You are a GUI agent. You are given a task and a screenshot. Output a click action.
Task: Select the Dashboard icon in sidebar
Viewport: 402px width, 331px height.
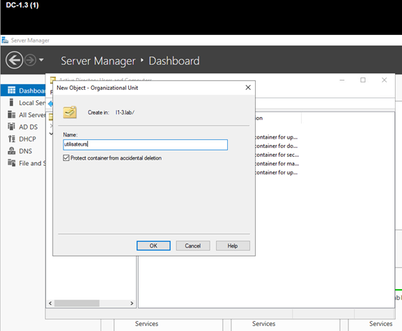click(x=12, y=91)
